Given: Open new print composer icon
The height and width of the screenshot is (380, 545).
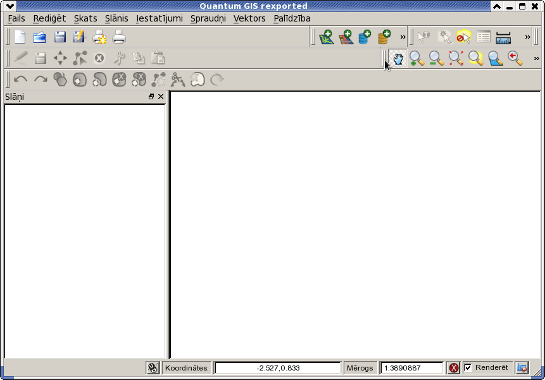Looking at the screenshot, I should pos(99,37).
